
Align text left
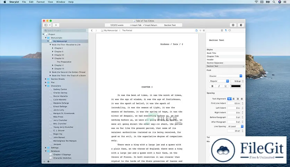point(229,99)
